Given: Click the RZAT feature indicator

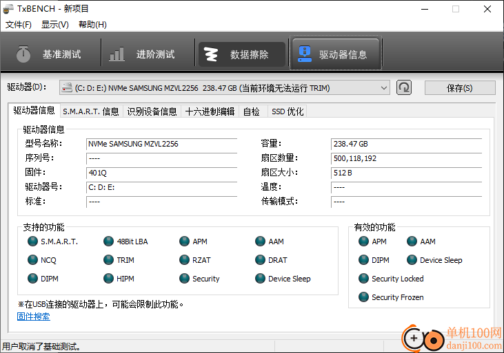Looking at the screenshot, I should (x=184, y=260).
